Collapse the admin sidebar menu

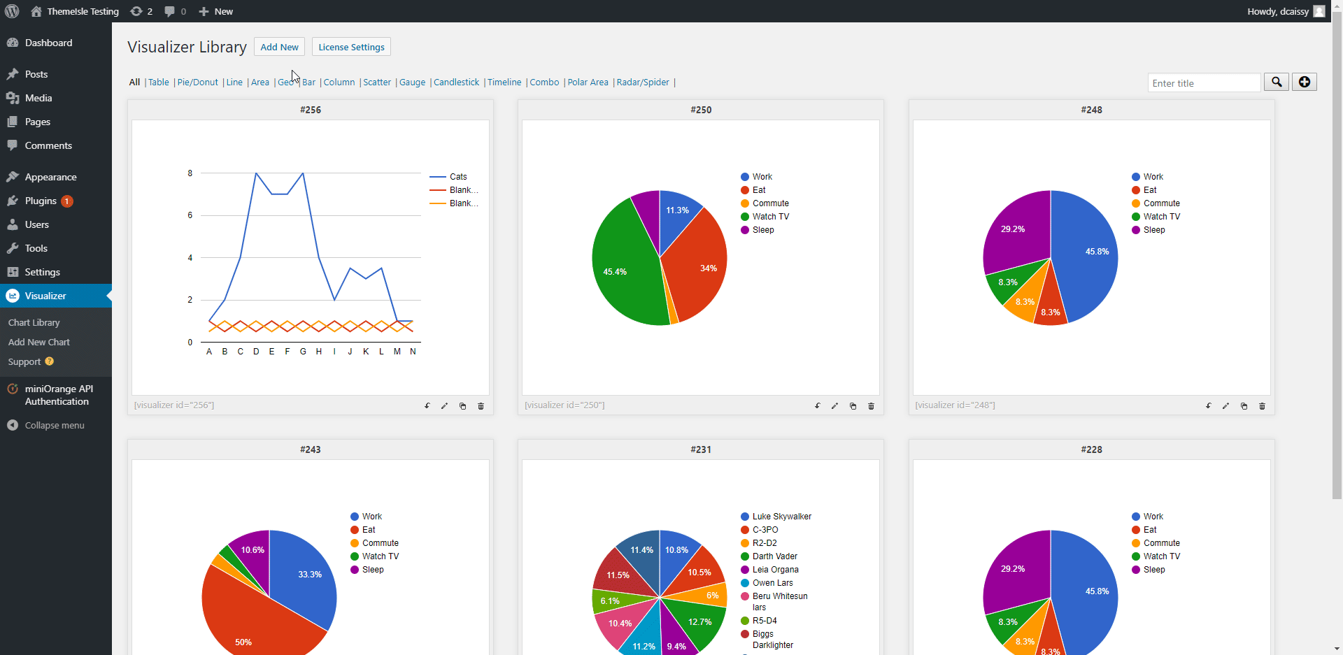tap(54, 425)
